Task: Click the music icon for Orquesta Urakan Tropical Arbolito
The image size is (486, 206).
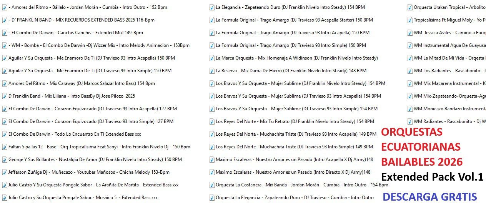Action: [x=410, y=7]
